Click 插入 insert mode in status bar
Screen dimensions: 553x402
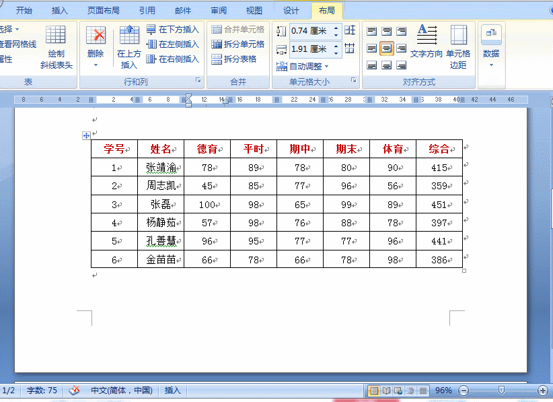coord(172,391)
